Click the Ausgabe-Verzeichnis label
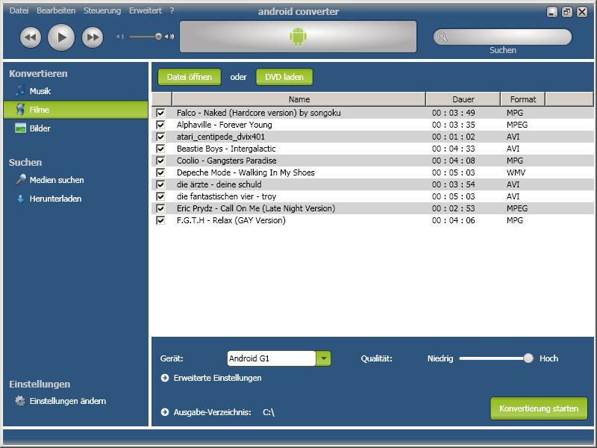Image resolution: width=597 pixels, height=448 pixels. click(213, 412)
